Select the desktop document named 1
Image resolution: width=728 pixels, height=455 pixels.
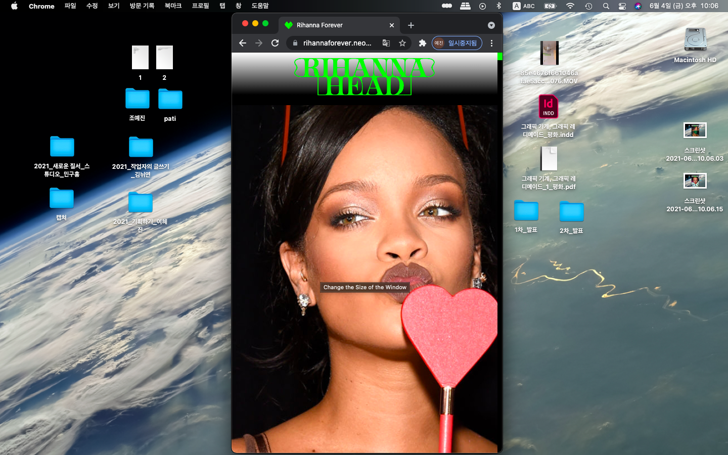tap(140, 57)
